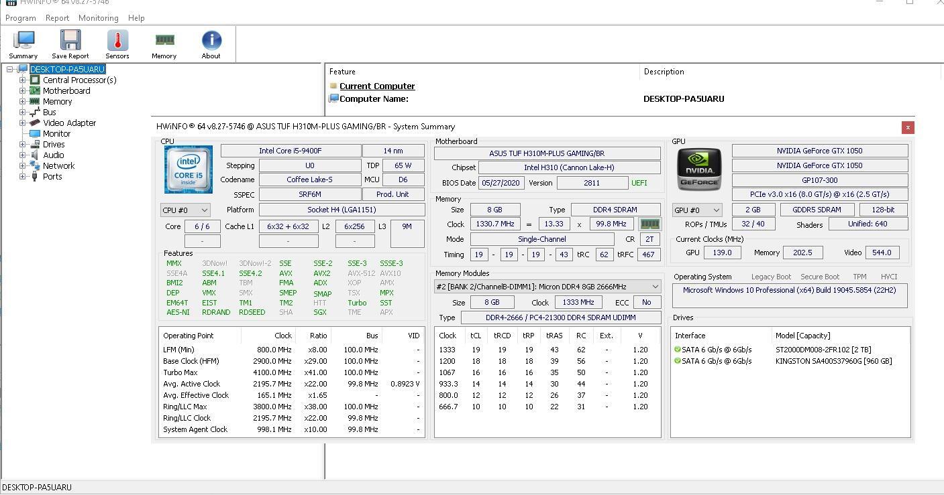The width and height of the screenshot is (944, 495).
Task: Click the Network tree icon
Action: (35, 165)
